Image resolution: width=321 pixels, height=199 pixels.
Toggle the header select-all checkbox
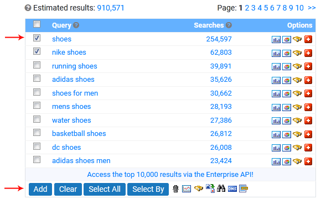[37, 24]
